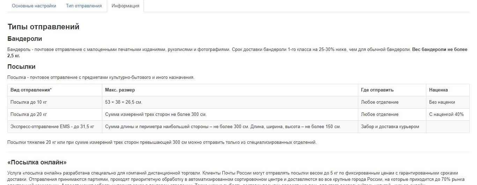
Task: Click the Макс. размер column header
Action: point(230,90)
